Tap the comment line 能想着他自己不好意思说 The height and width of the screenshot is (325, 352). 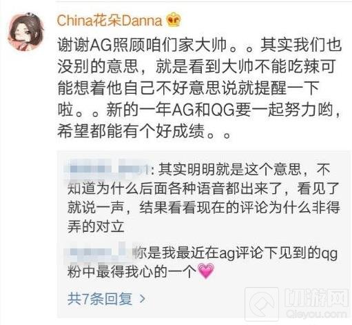(x=188, y=88)
